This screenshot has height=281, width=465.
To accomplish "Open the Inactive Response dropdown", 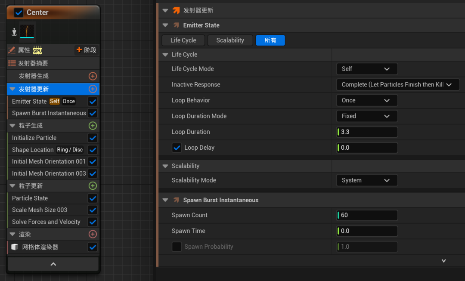I will pyautogui.click(x=398, y=84).
